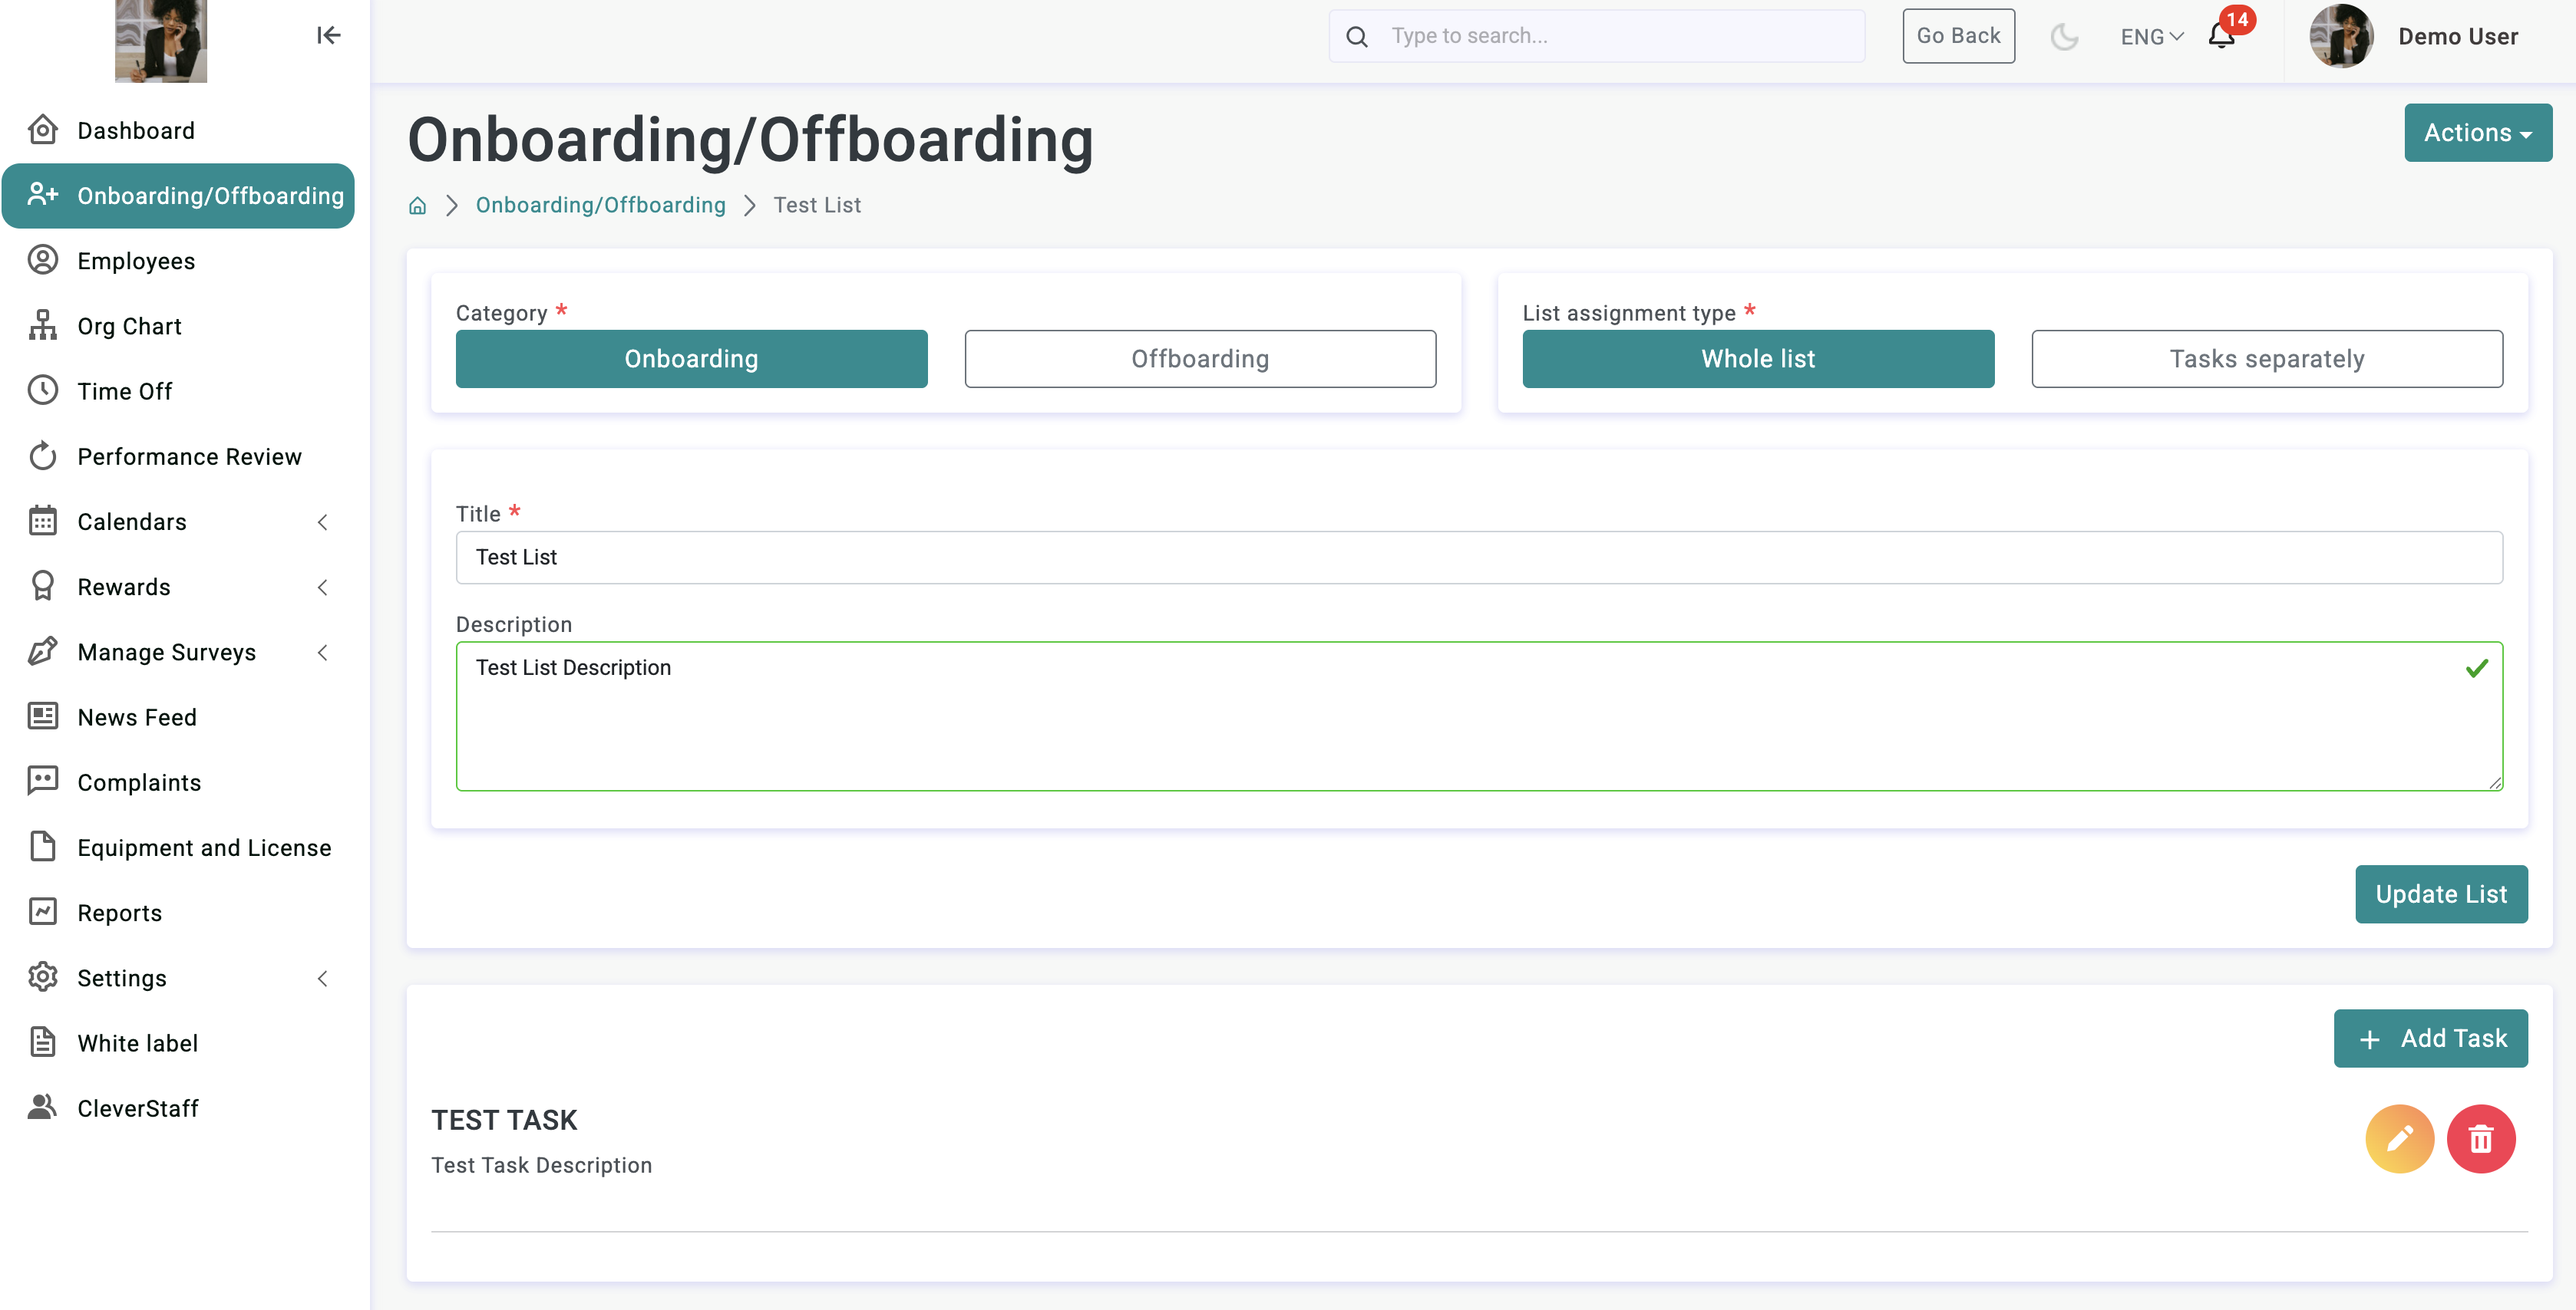This screenshot has width=2576, height=1310.
Task: Click the Reports chart icon
Action: (x=43, y=911)
